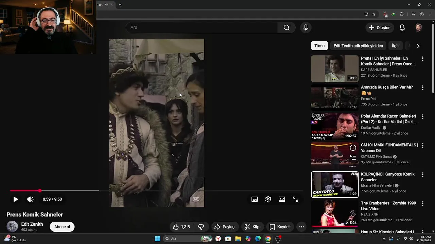This screenshot has width=435, height=244.
Task: Click the search magnifier button
Action: point(286,27)
